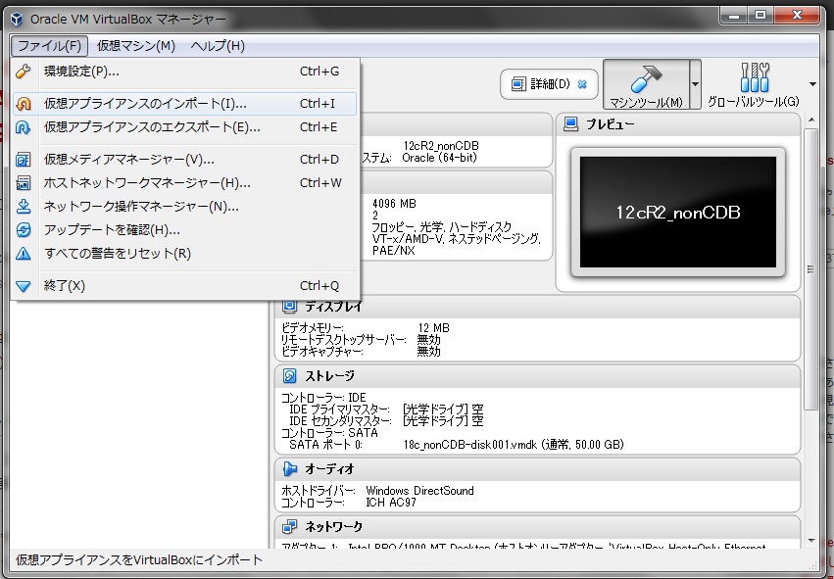This screenshot has width=834, height=579.
Task: Click IDE セカンダリマスター row
Action: tap(386, 421)
